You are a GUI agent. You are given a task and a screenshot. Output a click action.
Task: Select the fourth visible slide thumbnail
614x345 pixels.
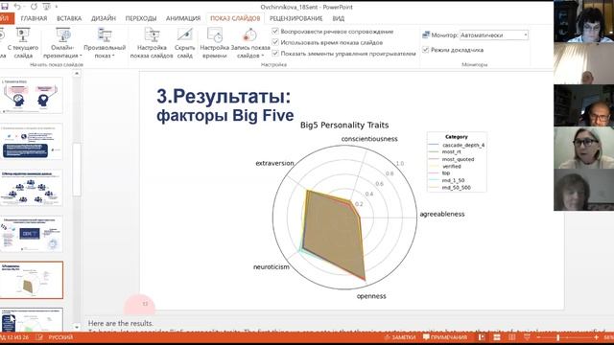point(32,234)
